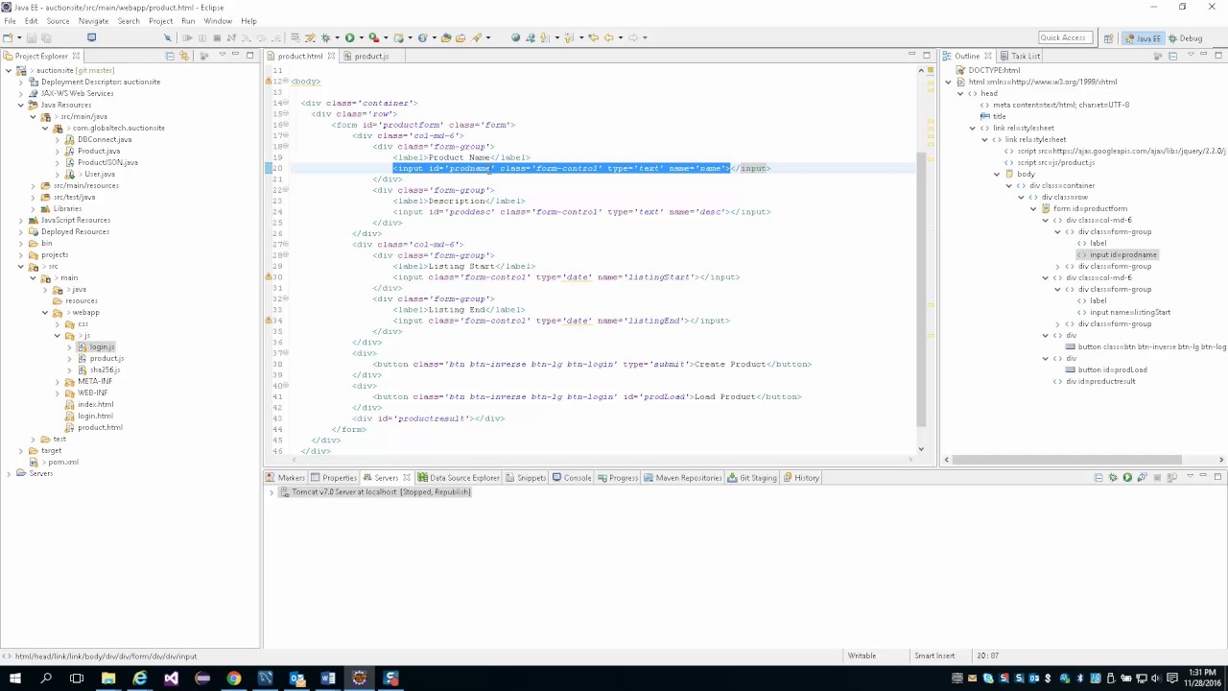Open Internet Explorer from the taskbar
Image resolution: width=1228 pixels, height=691 pixels.
pos(139,679)
